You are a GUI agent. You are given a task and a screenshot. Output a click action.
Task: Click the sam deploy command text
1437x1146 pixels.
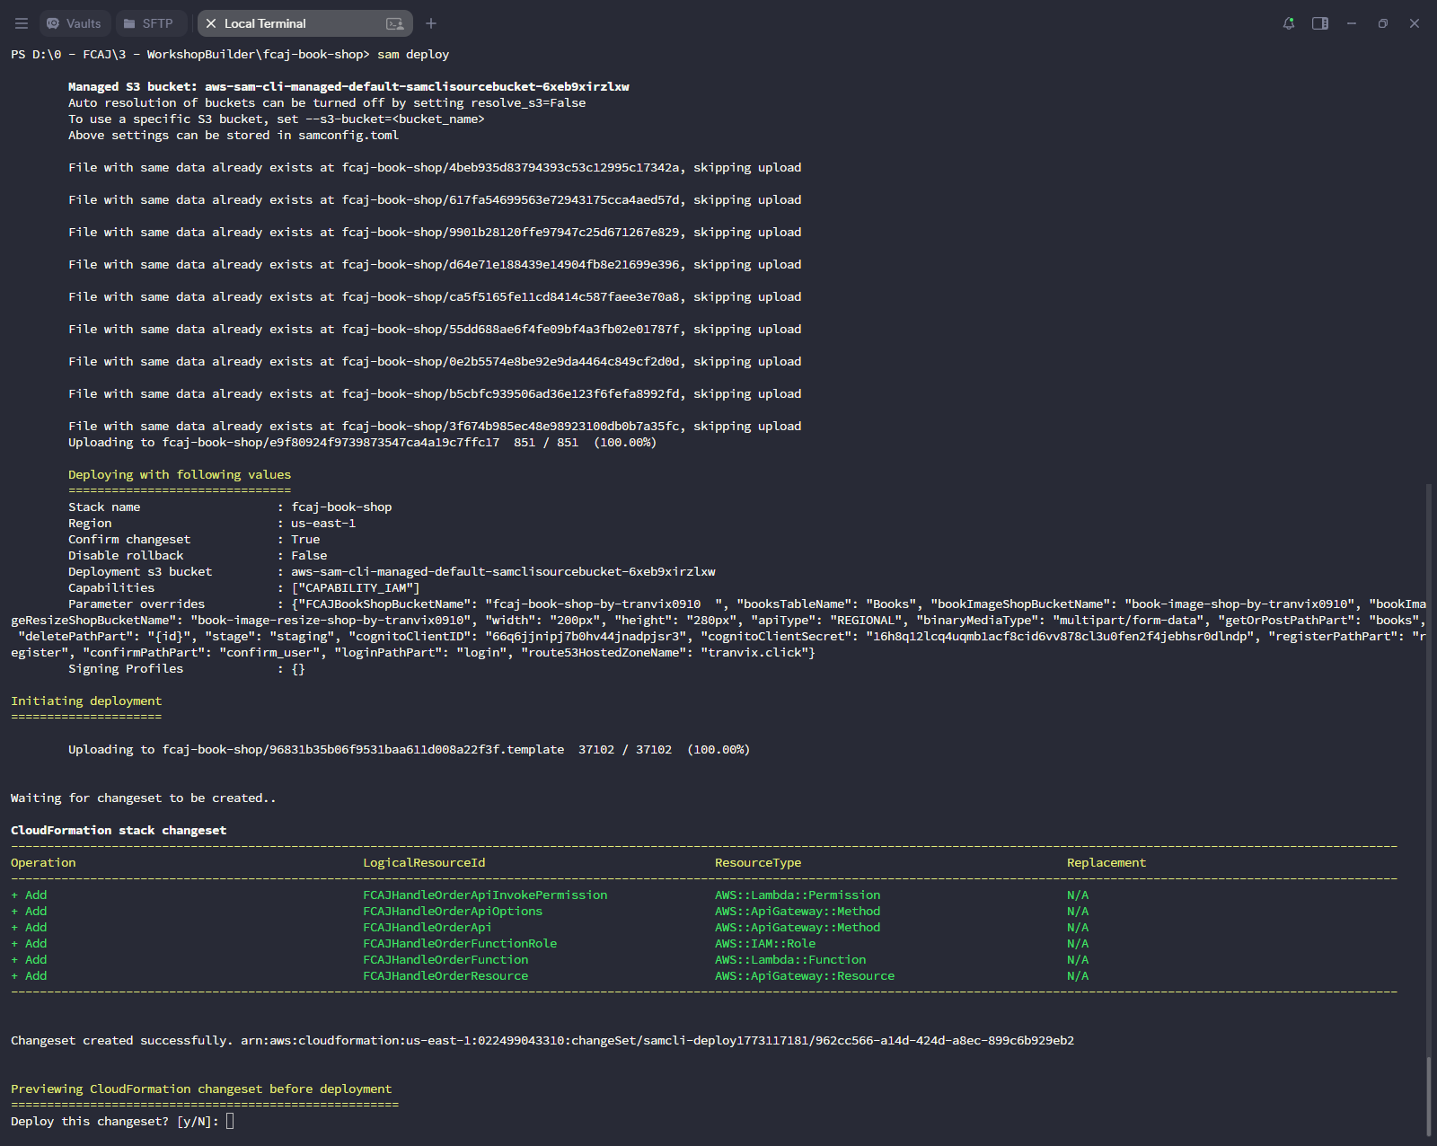413,54
